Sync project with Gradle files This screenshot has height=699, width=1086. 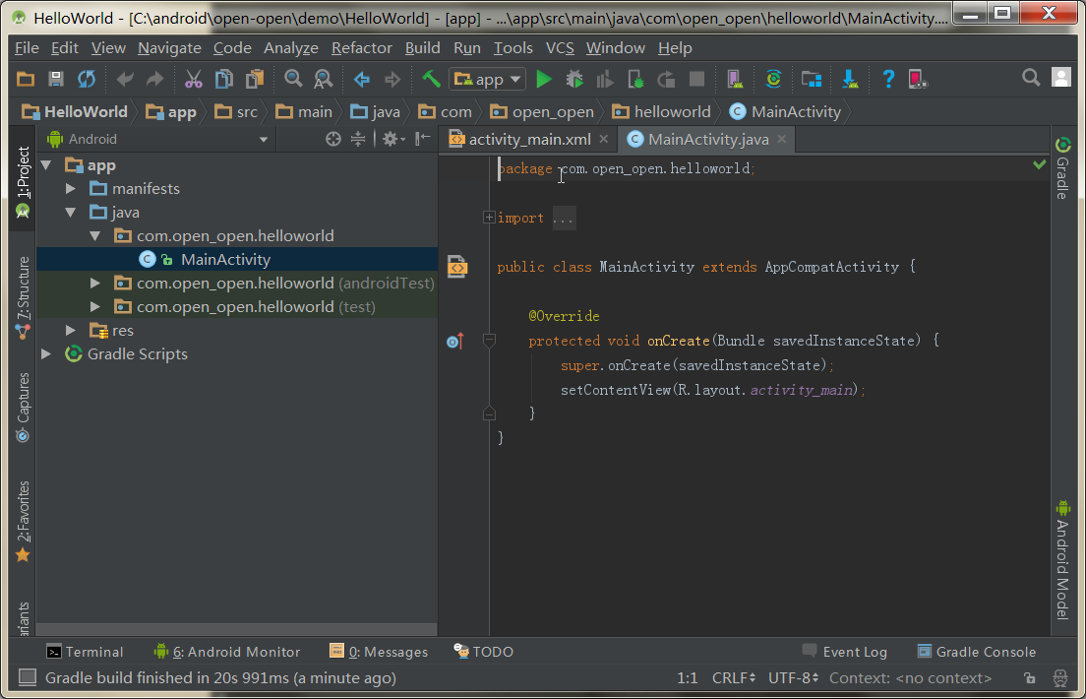tap(774, 79)
